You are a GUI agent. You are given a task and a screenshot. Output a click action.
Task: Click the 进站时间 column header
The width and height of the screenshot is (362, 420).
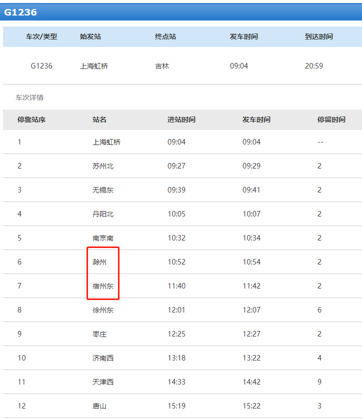[x=181, y=120]
